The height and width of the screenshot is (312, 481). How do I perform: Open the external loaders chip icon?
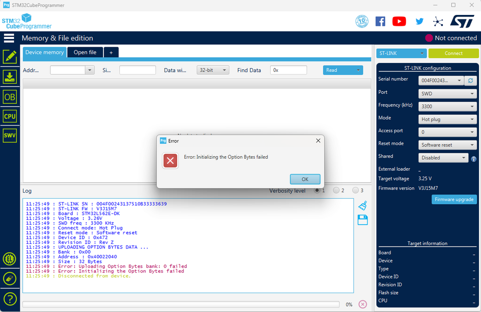[x=10, y=259]
